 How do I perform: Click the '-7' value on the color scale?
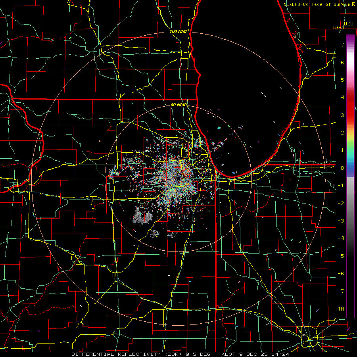341,291
